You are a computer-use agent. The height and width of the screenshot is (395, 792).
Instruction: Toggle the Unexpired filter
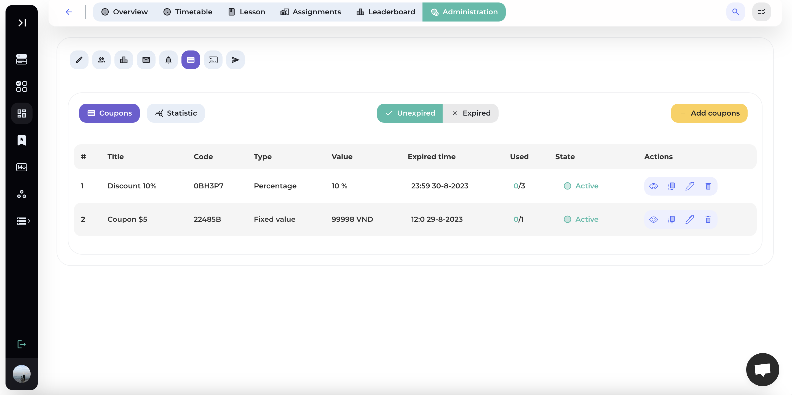point(410,113)
